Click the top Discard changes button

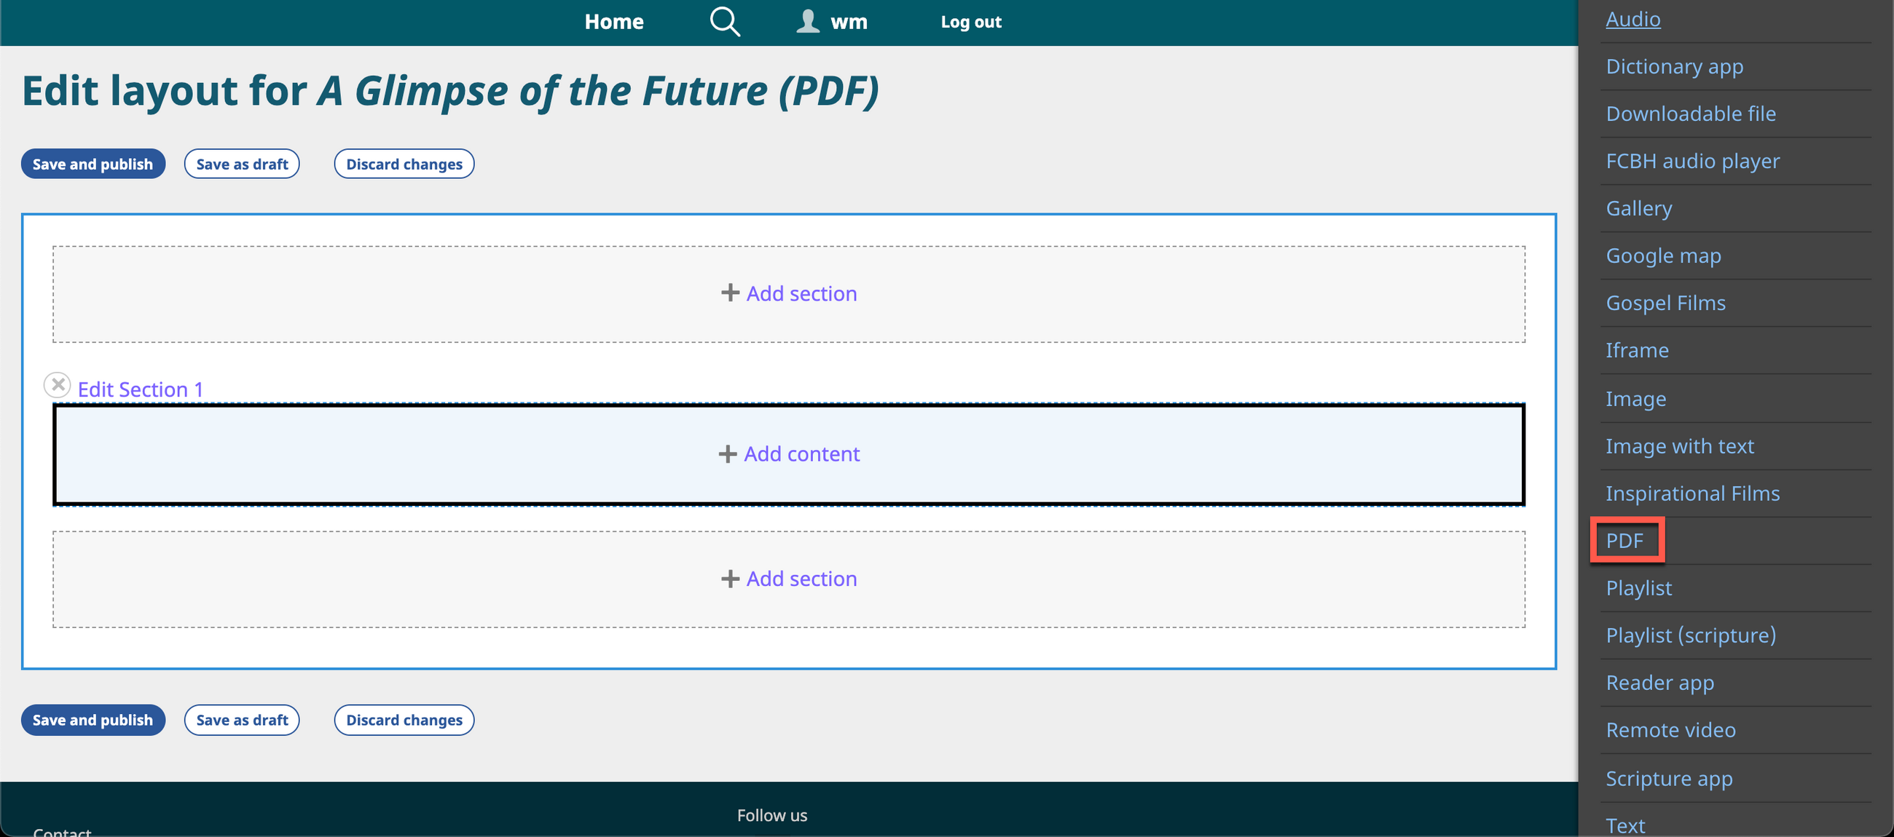point(404,164)
